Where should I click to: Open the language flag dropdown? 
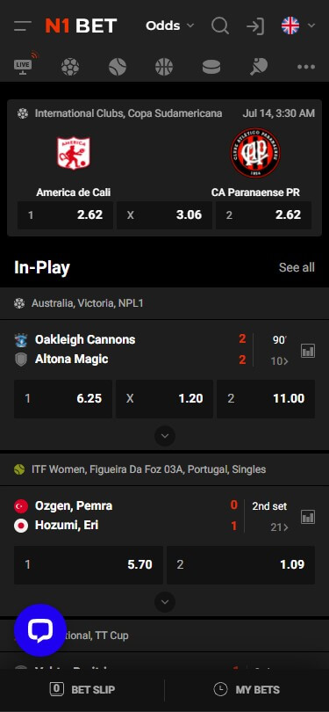click(x=297, y=25)
